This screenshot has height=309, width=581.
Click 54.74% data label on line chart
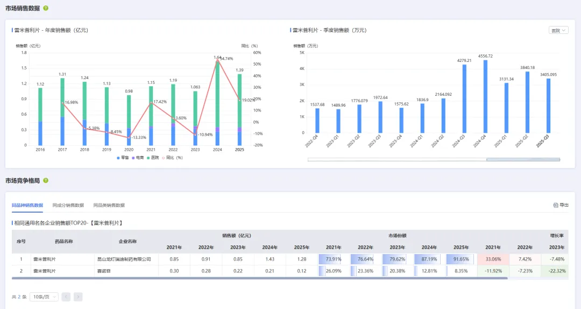[x=226, y=59]
